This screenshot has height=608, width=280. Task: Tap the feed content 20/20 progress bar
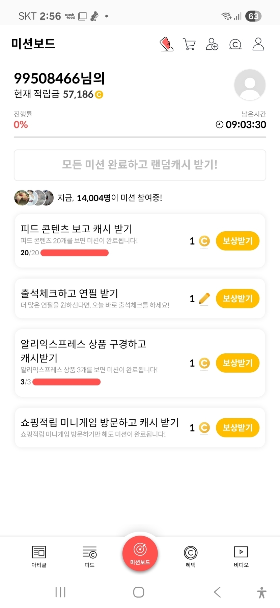[x=75, y=253]
